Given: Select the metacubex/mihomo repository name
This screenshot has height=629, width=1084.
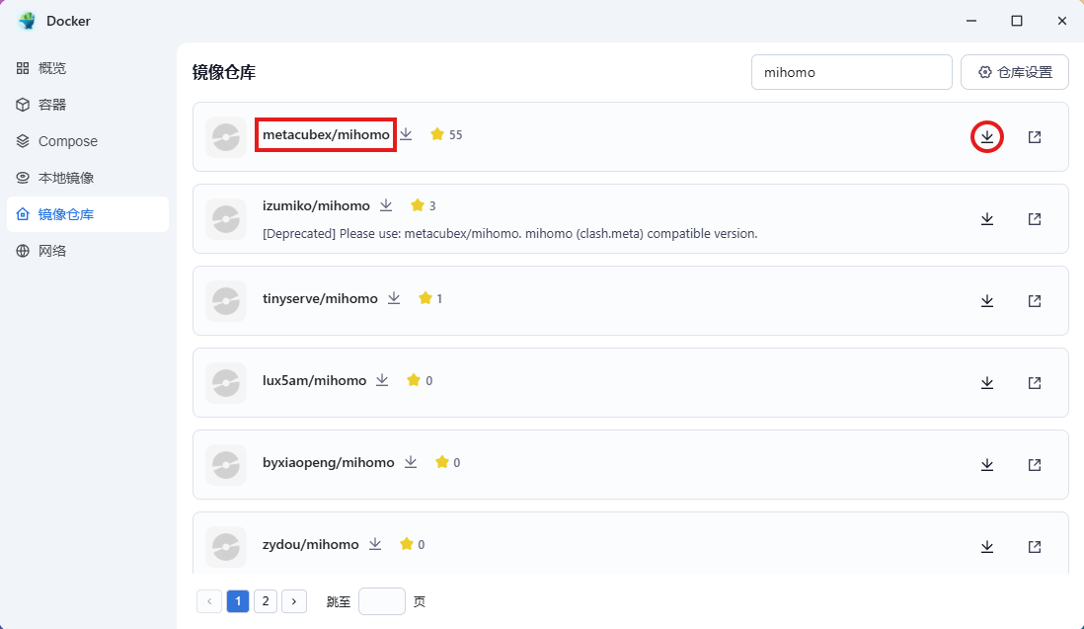Looking at the screenshot, I should tap(326, 134).
